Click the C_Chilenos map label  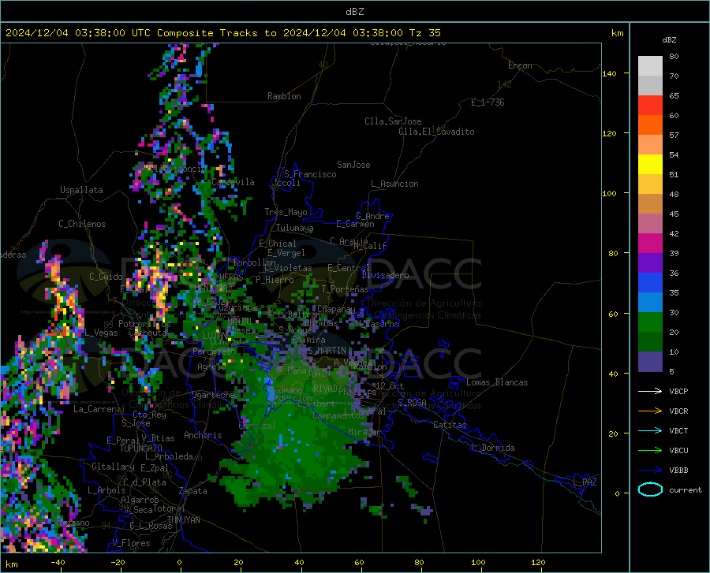click(x=82, y=224)
